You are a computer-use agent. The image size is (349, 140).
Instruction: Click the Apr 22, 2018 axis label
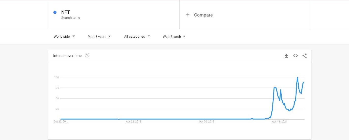134,121
